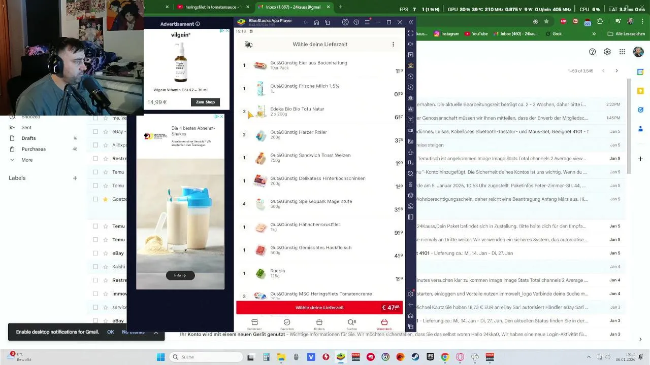The height and width of the screenshot is (365, 650).
Task: Select Gut&Günstig Delikatess Hinterkochschinken item
Action: pos(320,181)
